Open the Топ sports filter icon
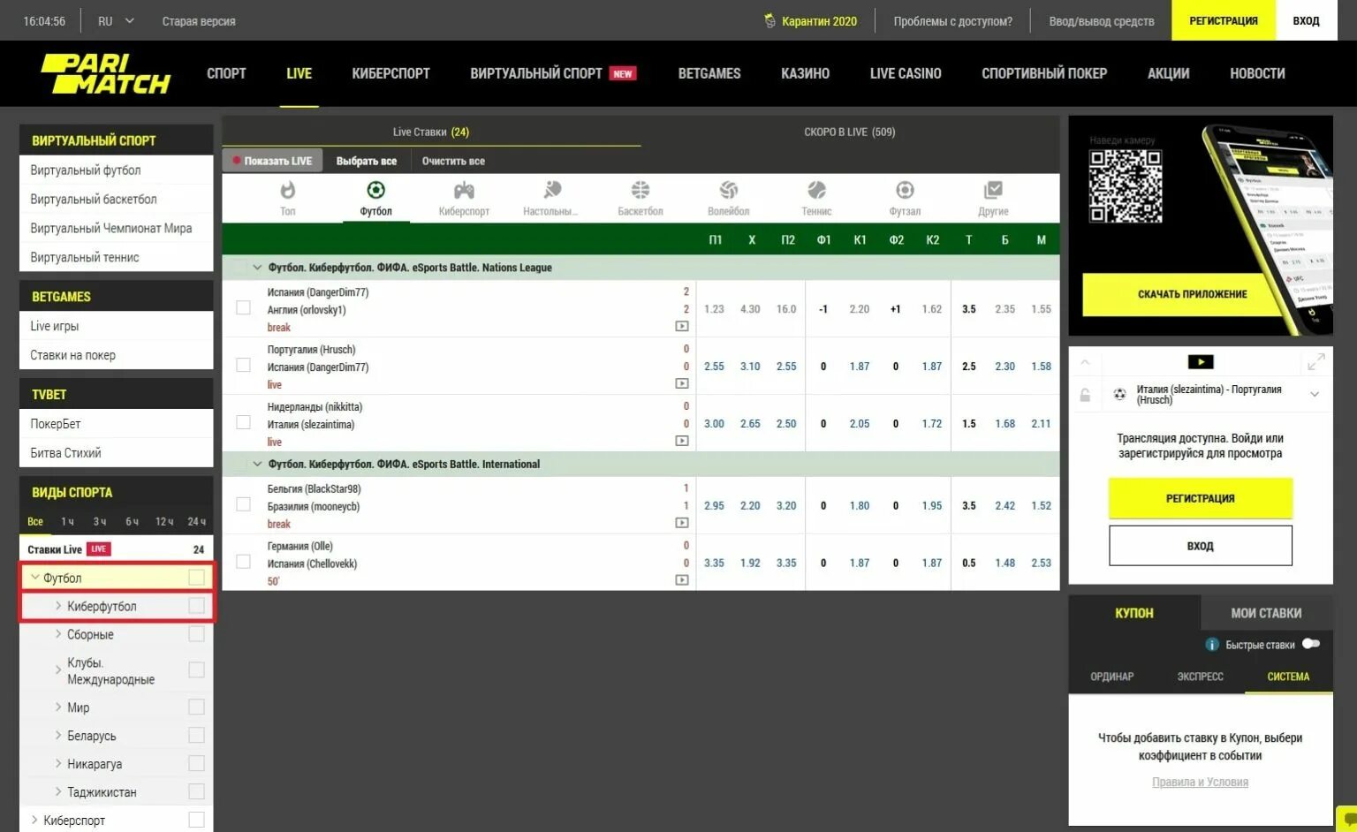 coord(288,190)
